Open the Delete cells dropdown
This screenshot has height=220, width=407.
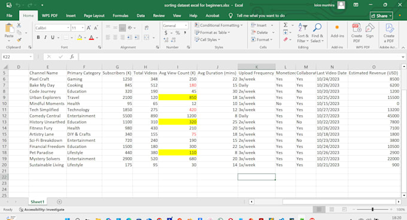274,32
